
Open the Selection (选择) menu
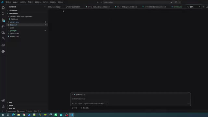(x=23, y=2)
